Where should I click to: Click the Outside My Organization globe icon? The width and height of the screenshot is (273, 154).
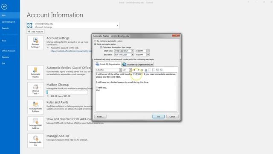124,65
